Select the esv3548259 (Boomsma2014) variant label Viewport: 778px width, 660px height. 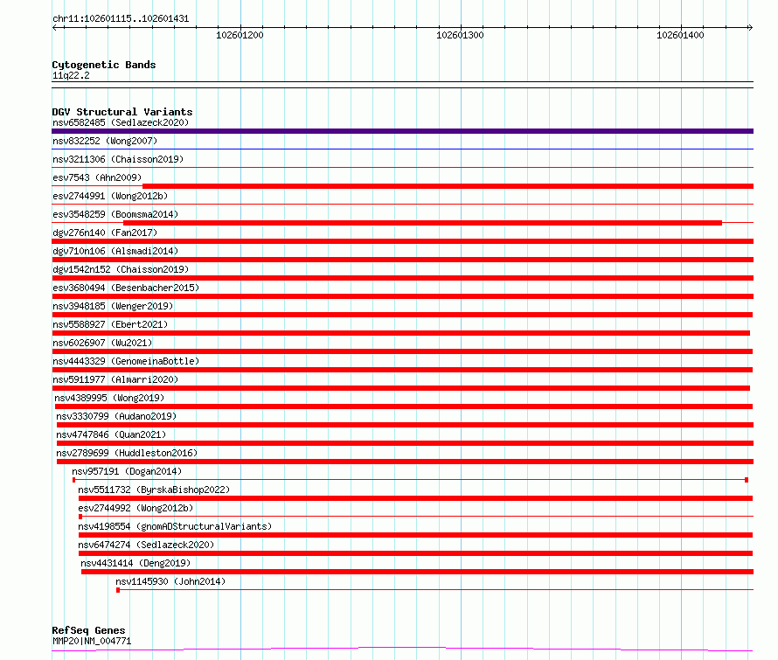(115, 214)
